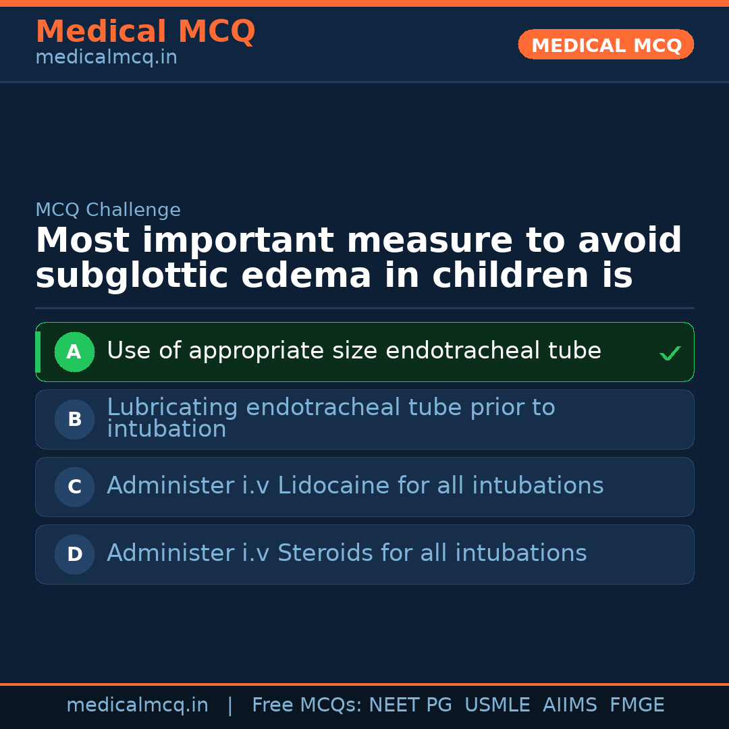Select 'Lubricating endotracheal tube prior to intubation'
Image resolution: width=729 pixels, height=729 pixels.
tap(331, 418)
